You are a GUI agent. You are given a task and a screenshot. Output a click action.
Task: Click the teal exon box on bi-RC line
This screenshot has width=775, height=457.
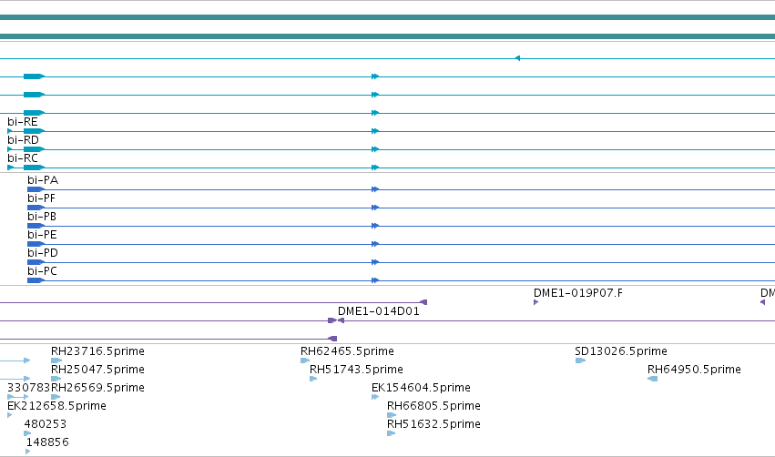point(34,168)
